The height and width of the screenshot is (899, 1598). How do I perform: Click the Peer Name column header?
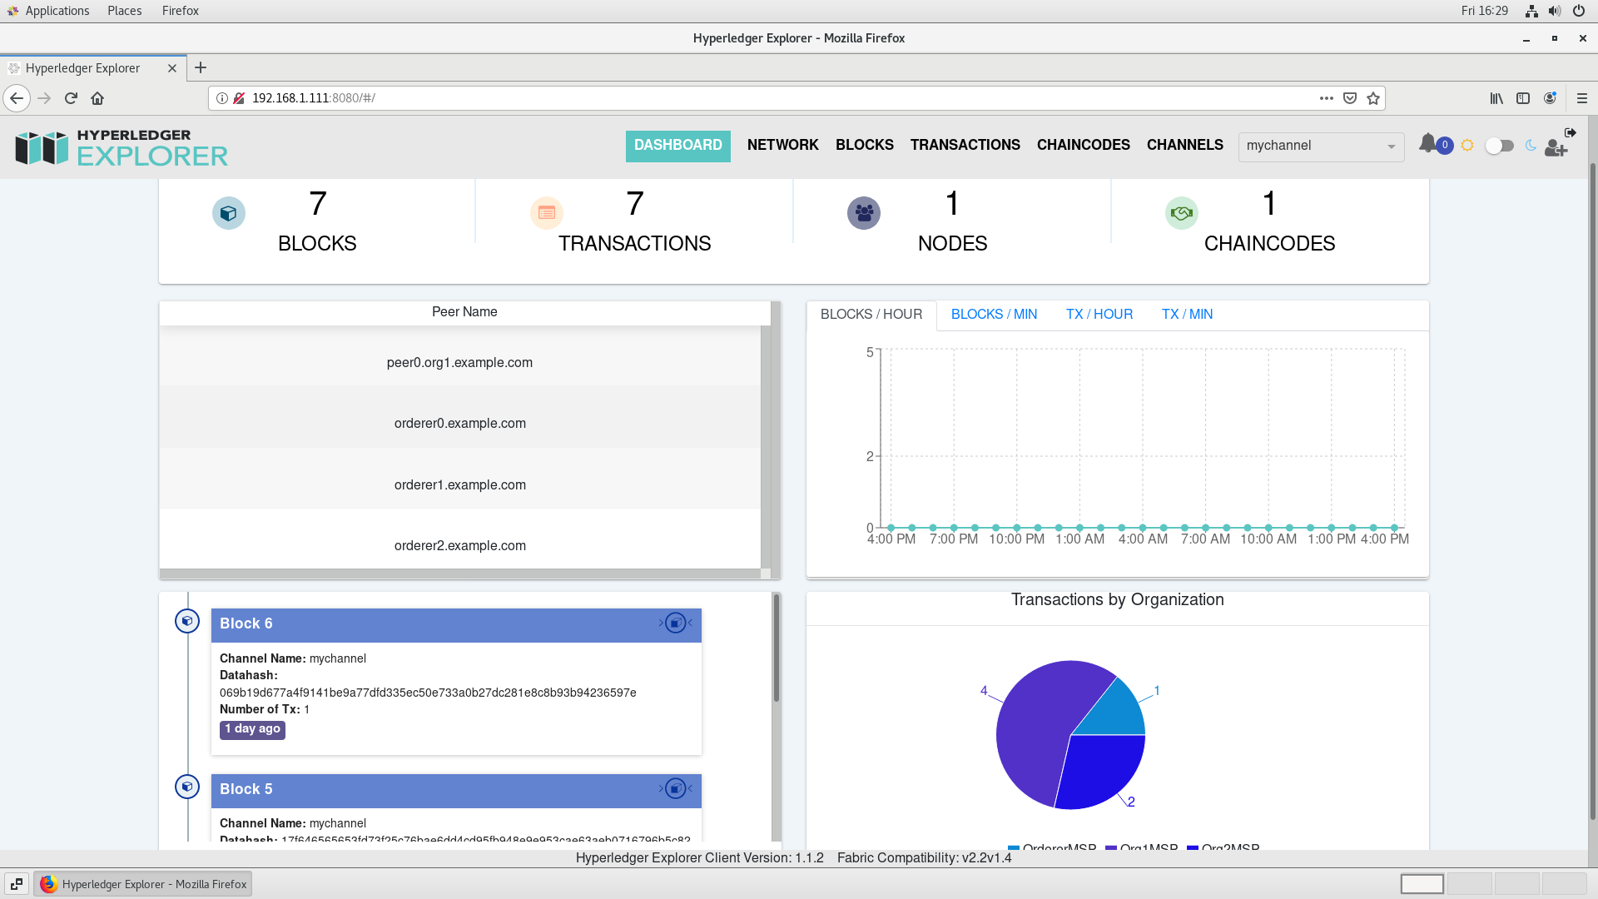[464, 312]
